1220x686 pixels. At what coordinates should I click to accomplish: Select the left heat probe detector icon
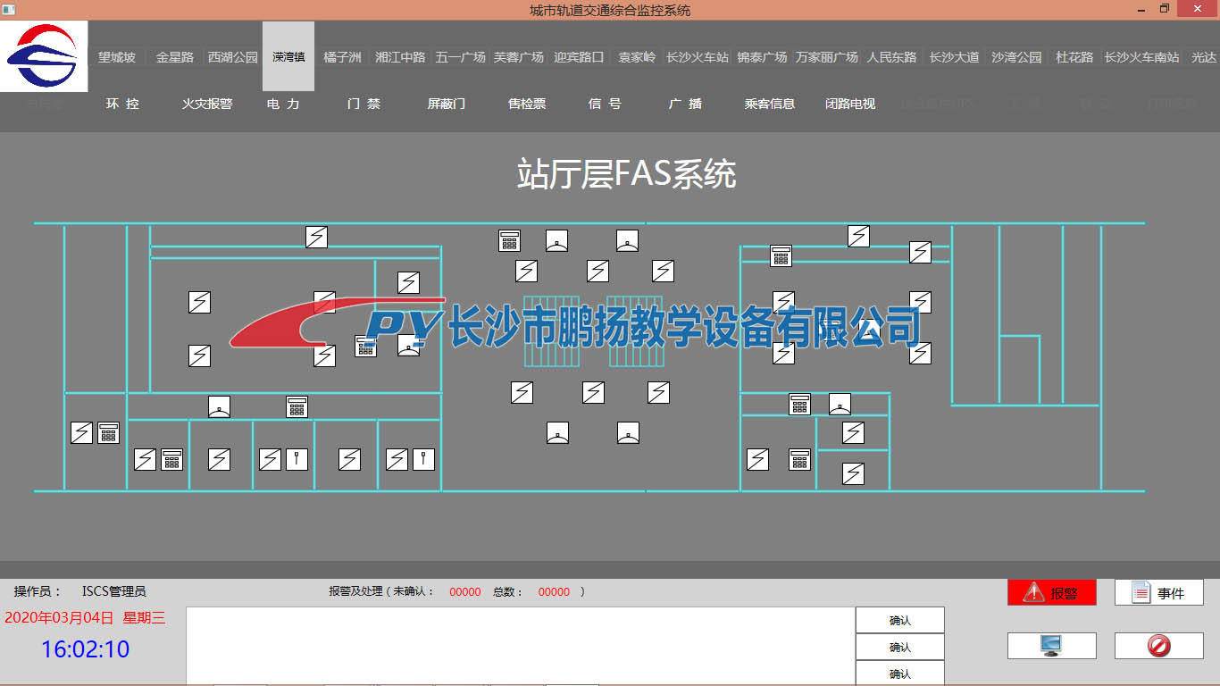297,459
